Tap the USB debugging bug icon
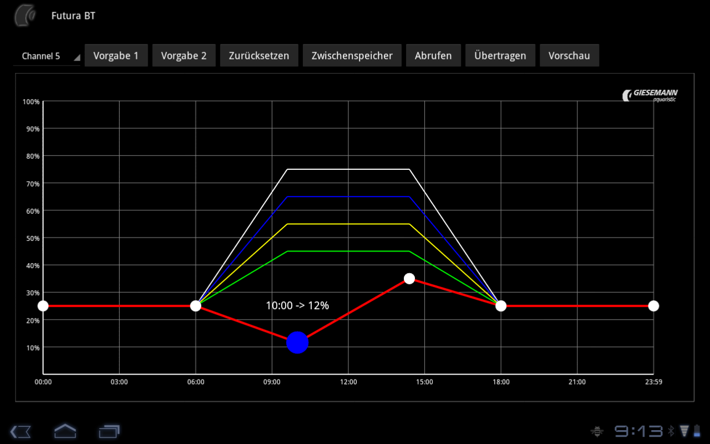The height and width of the screenshot is (444, 710). point(597,431)
